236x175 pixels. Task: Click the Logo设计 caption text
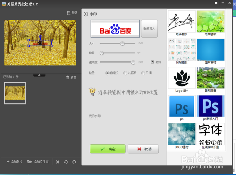tap(182, 91)
